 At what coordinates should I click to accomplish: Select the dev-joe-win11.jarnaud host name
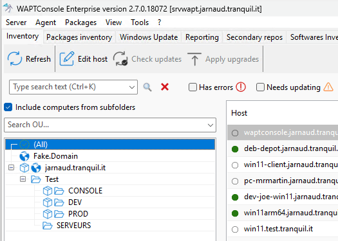(291, 197)
